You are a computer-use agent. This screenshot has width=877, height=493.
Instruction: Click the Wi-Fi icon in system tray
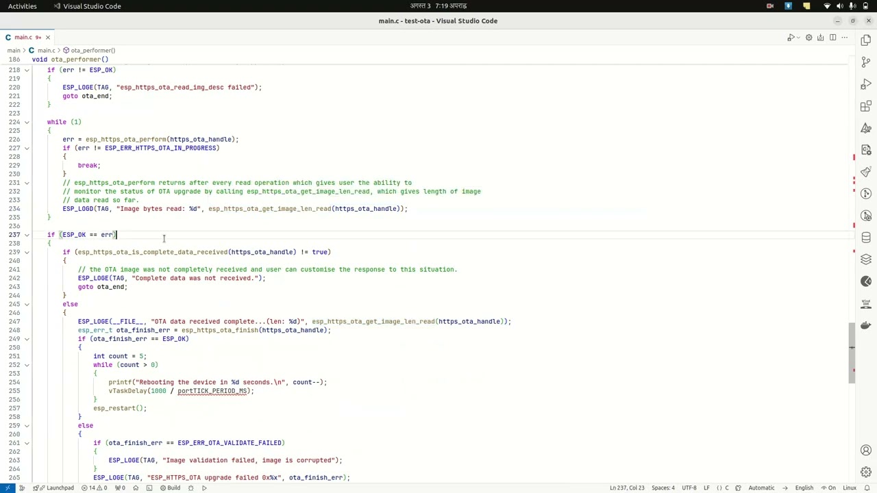coord(827,6)
